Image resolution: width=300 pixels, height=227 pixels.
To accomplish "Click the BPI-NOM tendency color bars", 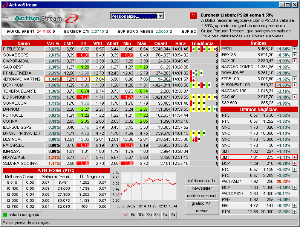I will 203,110.
